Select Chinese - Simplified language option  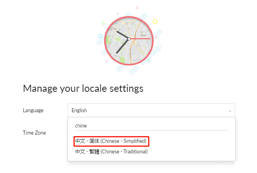tap(111, 141)
